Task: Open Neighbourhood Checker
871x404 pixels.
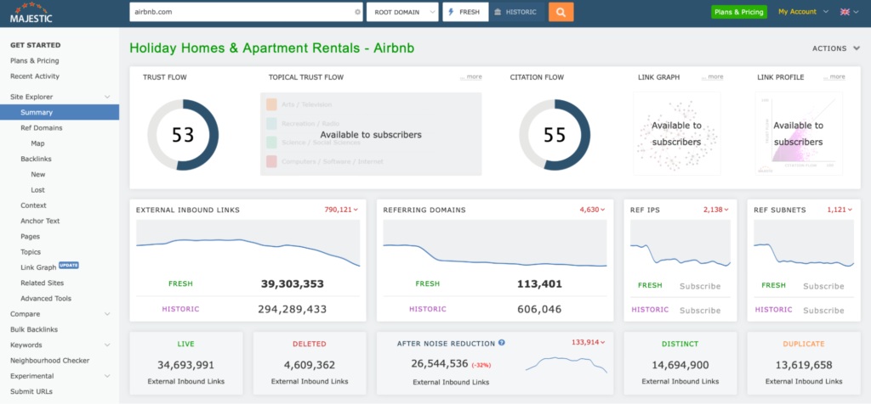Action: (49, 361)
